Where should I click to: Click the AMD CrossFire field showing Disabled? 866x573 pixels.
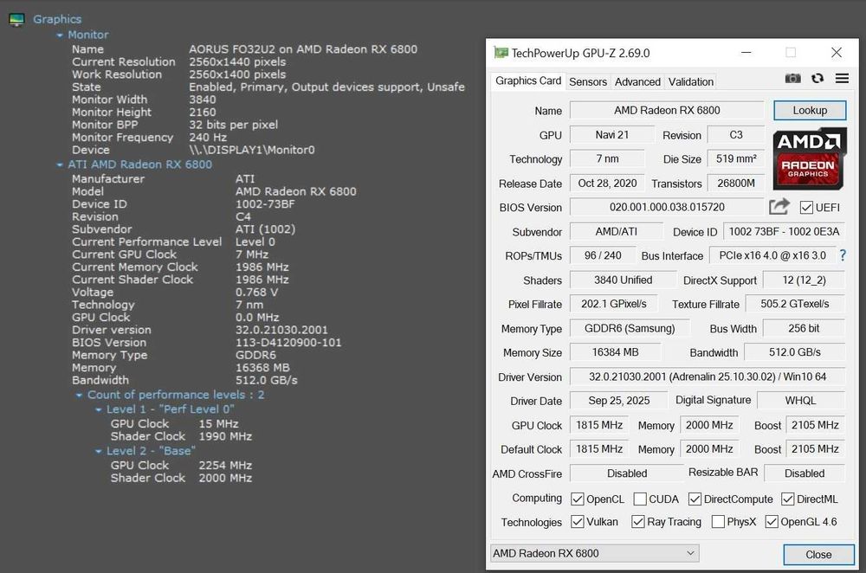(x=627, y=473)
